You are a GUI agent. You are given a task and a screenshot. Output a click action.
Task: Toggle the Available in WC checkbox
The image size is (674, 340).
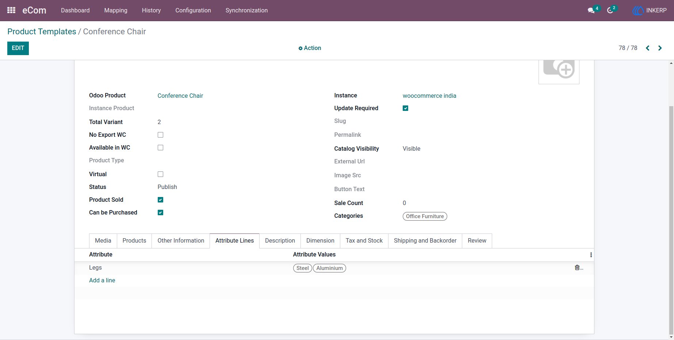tap(160, 148)
